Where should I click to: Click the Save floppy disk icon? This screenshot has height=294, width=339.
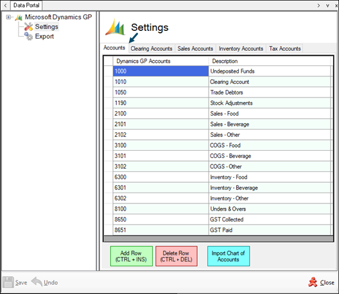click(x=8, y=282)
